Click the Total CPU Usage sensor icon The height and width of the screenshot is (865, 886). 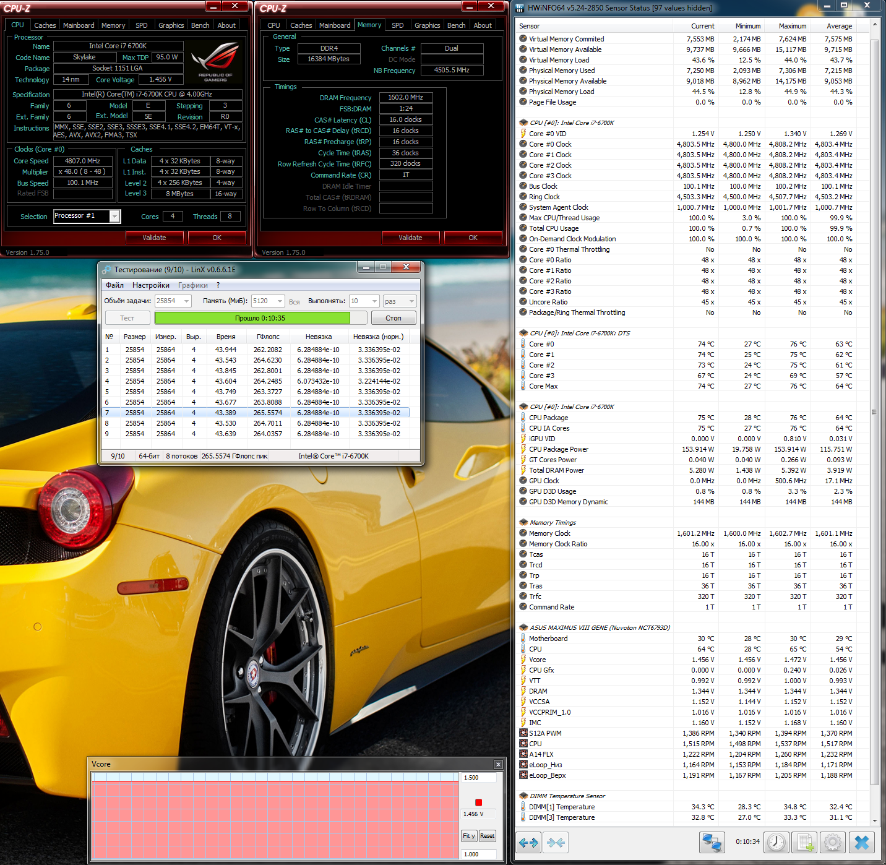click(x=523, y=228)
